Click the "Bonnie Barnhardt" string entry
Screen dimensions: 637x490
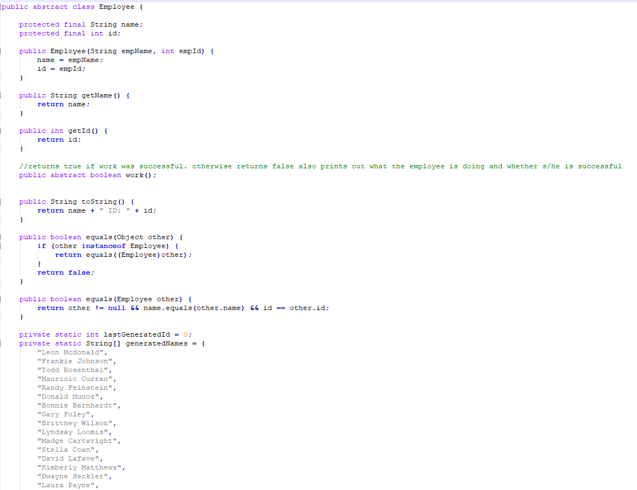tap(79, 405)
